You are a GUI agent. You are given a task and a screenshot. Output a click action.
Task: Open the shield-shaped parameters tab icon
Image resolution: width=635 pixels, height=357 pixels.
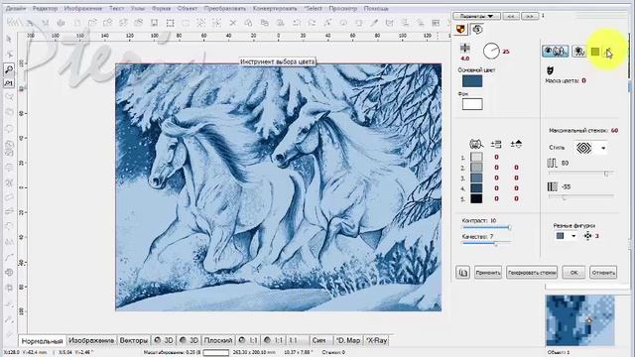pos(460,29)
